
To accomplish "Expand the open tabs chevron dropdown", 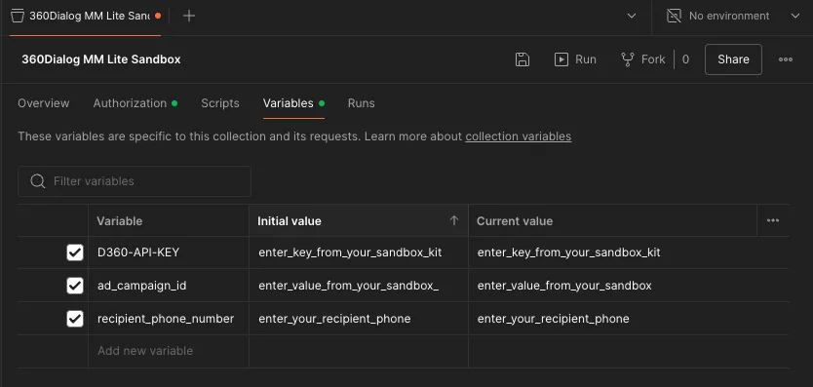I will click(632, 16).
